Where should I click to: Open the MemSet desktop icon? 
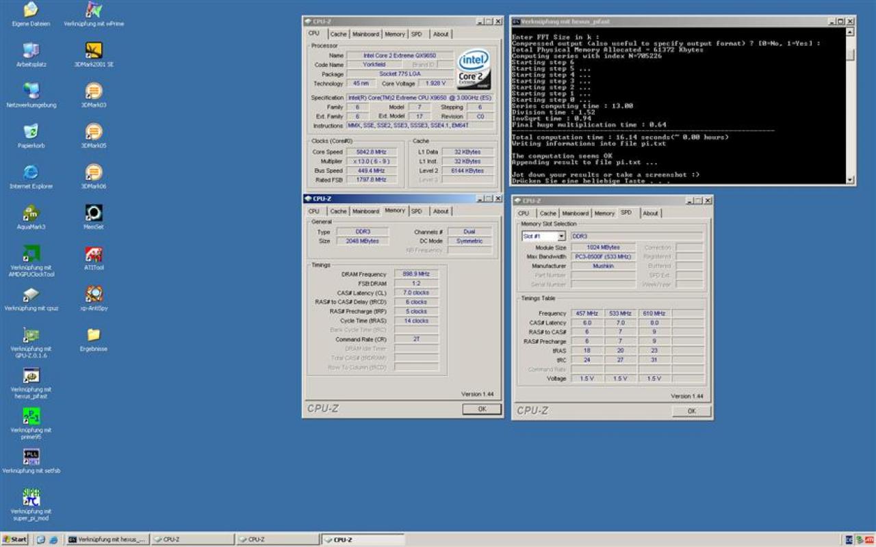94,213
